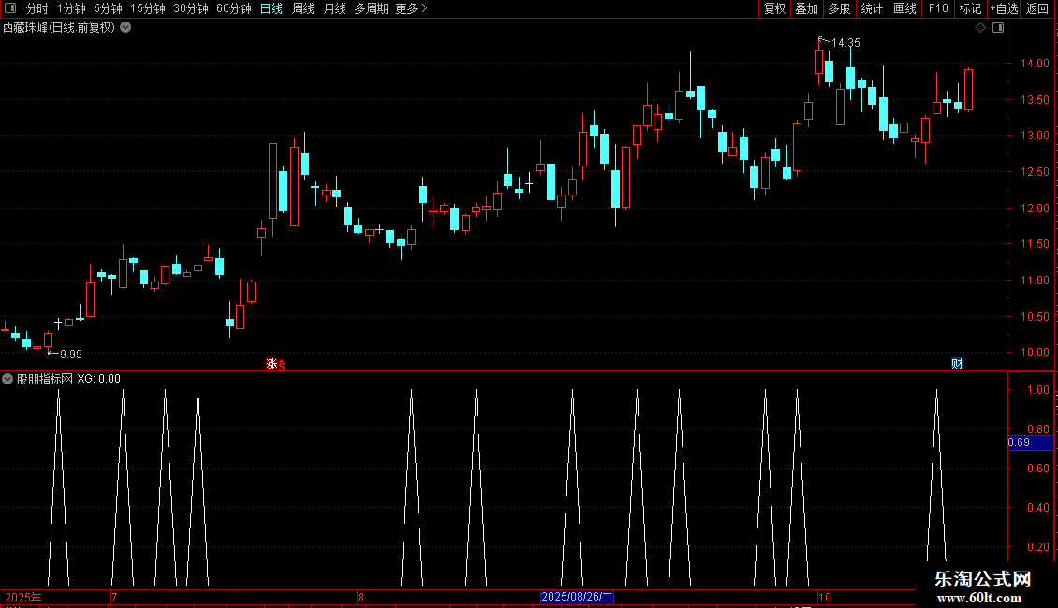Click month 10 on the time axis
This screenshot has width=1058, height=608.
pyautogui.click(x=825, y=597)
